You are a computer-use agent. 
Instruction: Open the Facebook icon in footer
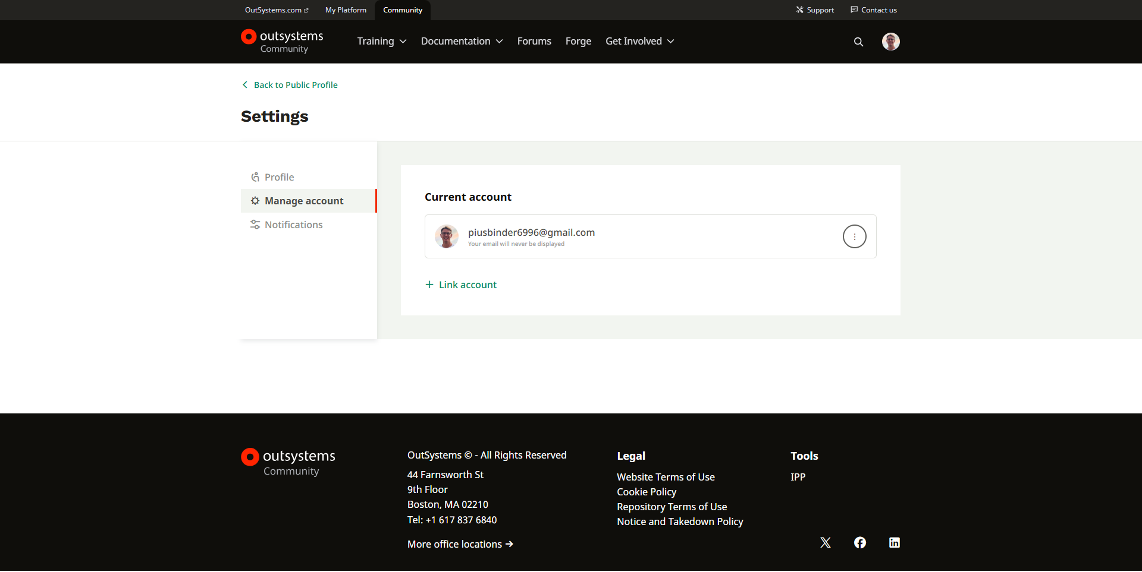[859, 543]
